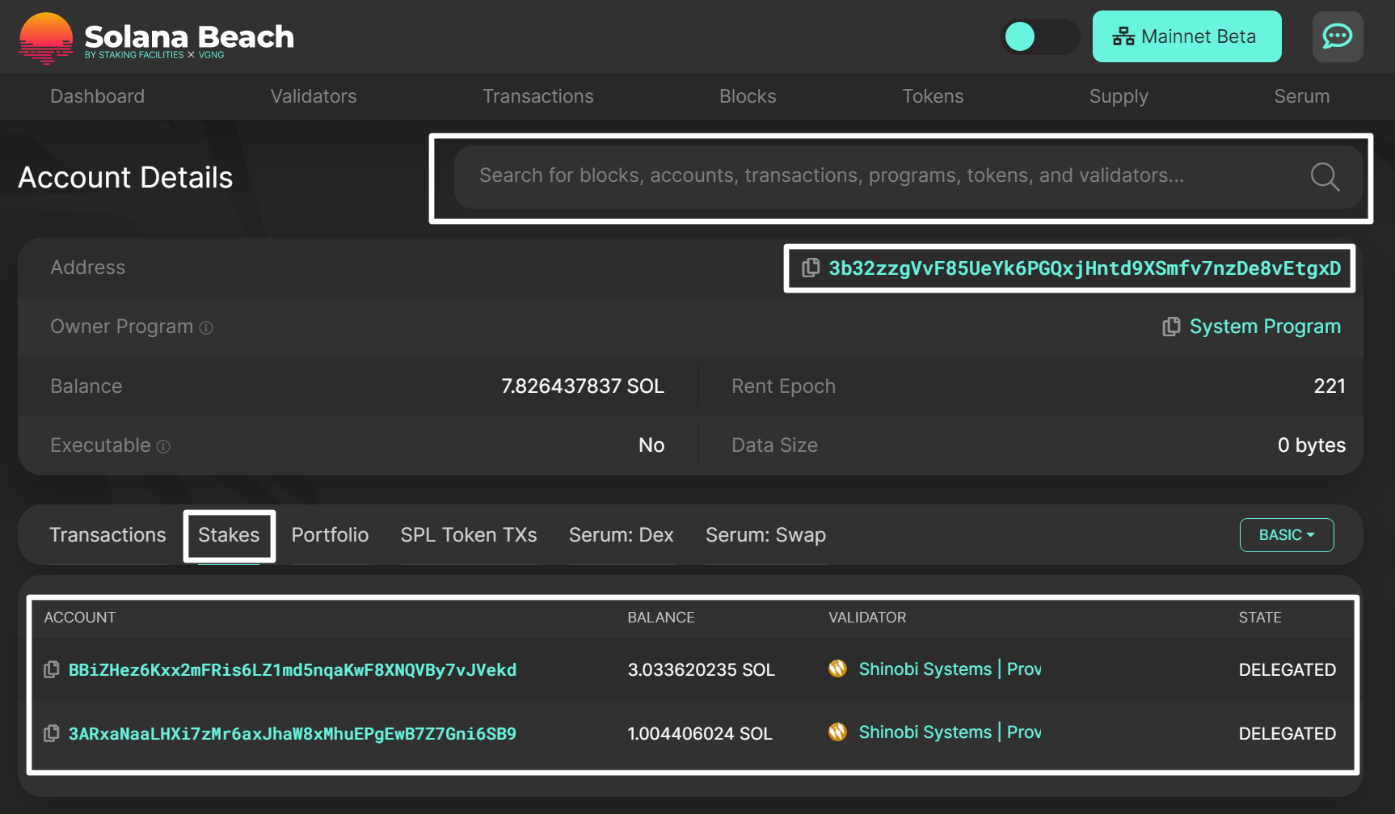Click the magnifier search icon
The image size is (1395, 814).
1325,176
